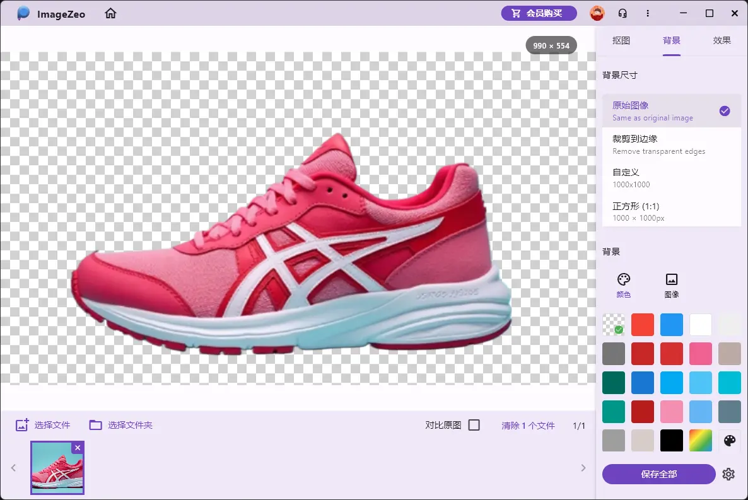Click the 保存全部 button
The width and height of the screenshot is (748, 500).
659,474
